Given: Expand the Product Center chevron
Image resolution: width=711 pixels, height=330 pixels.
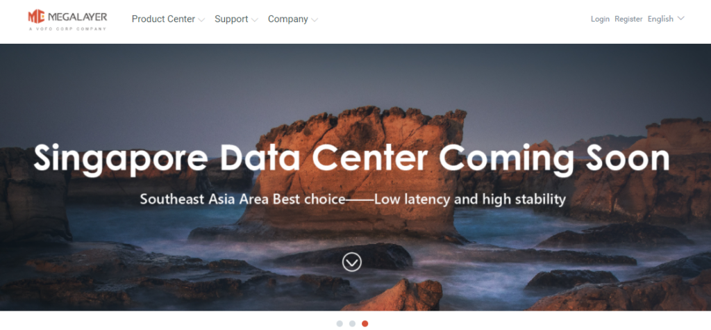Looking at the screenshot, I should pos(201,19).
